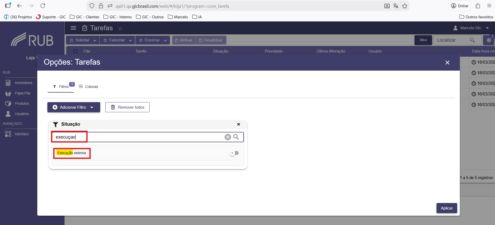
Task: Open Interface under Avançado
Action: (17, 134)
